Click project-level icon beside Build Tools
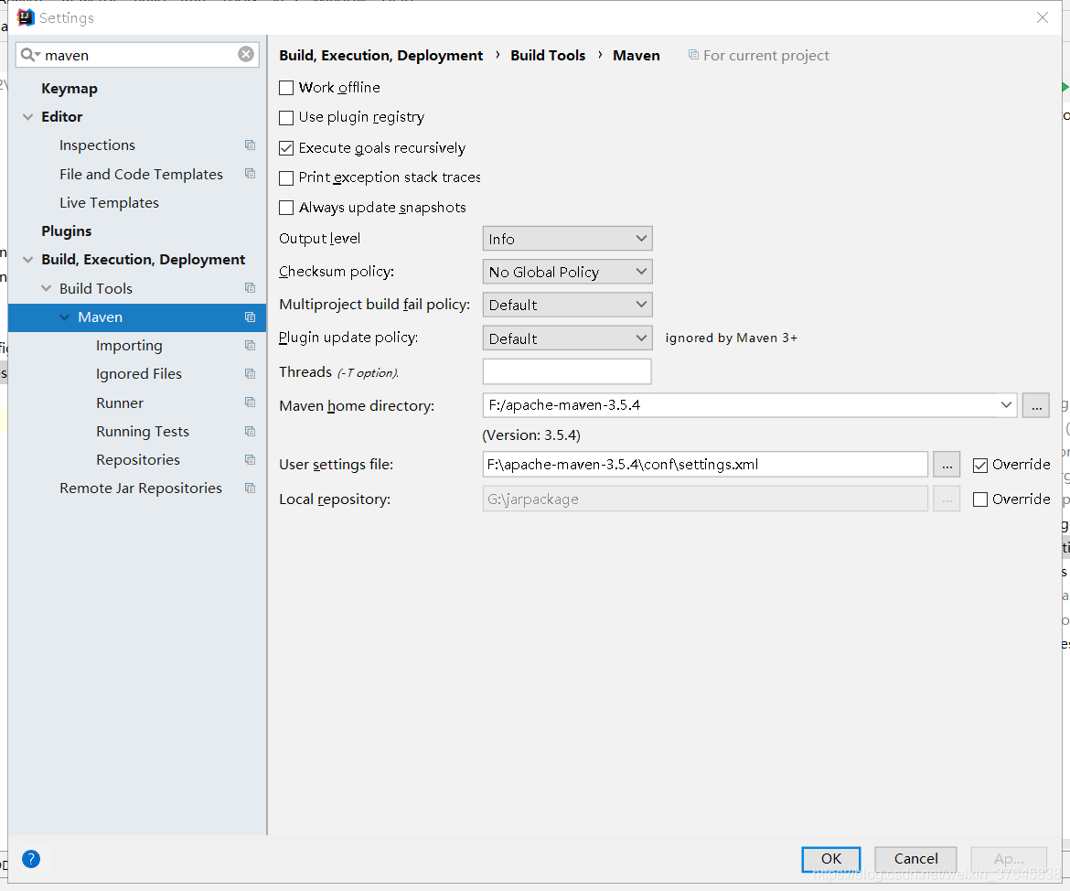1070x891 pixels. (250, 288)
